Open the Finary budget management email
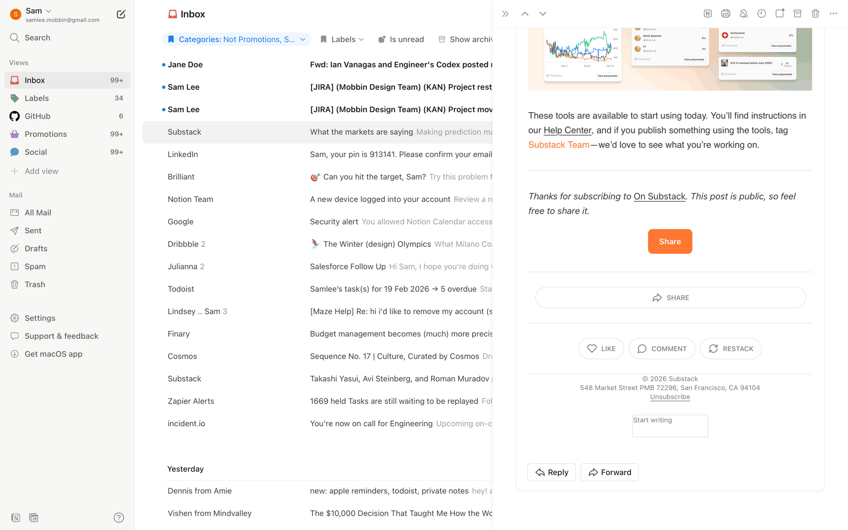848x530 pixels. pyautogui.click(x=317, y=334)
